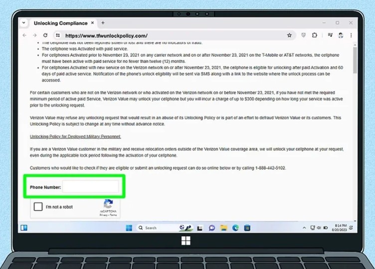Screen dimensions: 375x269
Task: Open Microsoft Edge from the taskbar
Action: tap(235, 228)
